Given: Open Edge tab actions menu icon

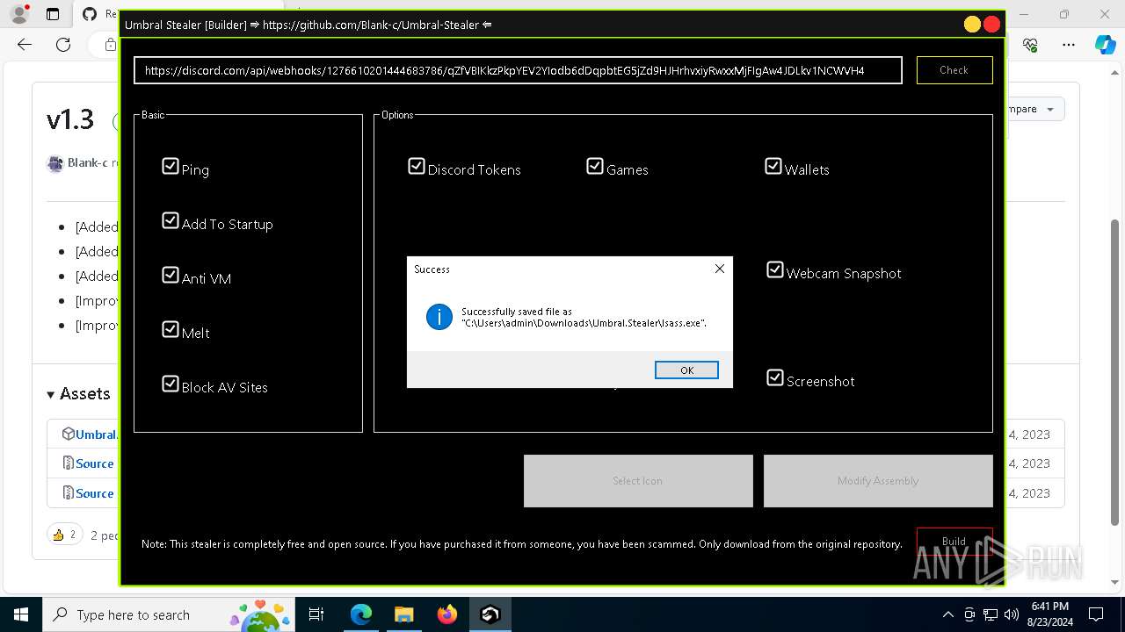Looking at the screenshot, I should pyautogui.click(x=53, y=14).
